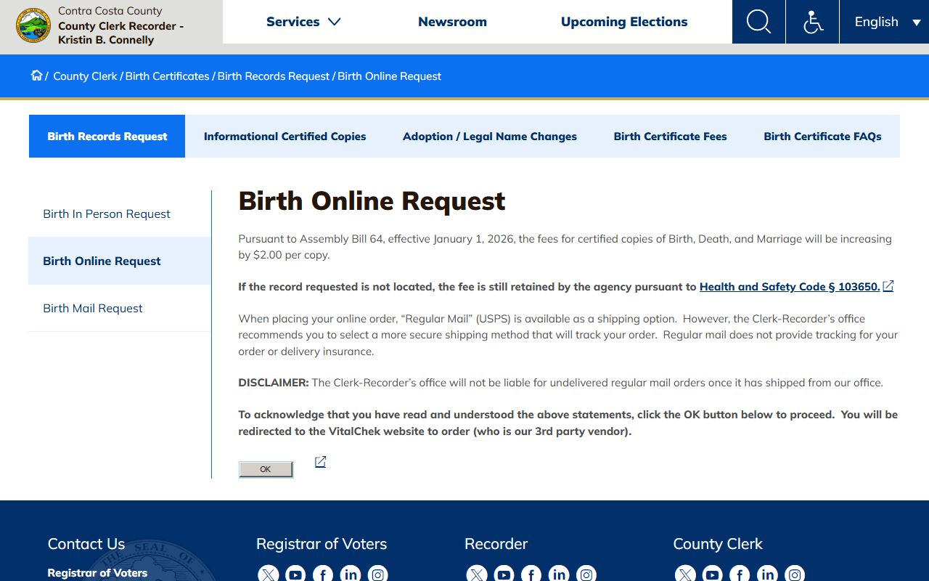Click the OK button to proceed
Image resolution: width=929 pixels, height=581 pixels.
[x=266, y=469]
